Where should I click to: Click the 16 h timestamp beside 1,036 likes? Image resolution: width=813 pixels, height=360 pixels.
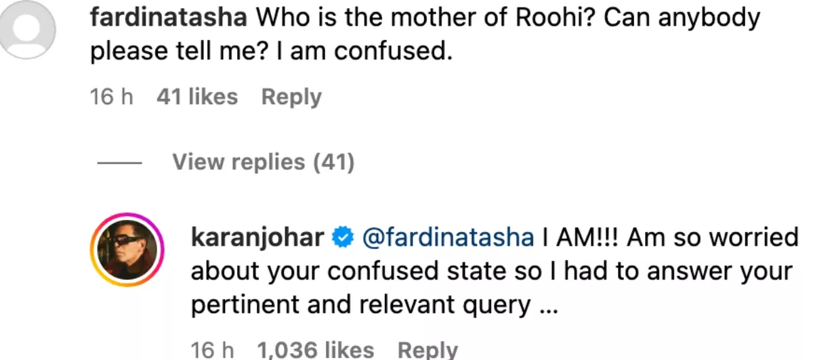coord(212,351)
